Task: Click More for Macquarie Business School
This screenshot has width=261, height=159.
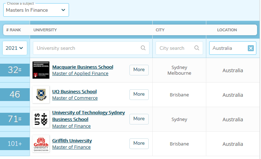Action: tap(139, 70)
